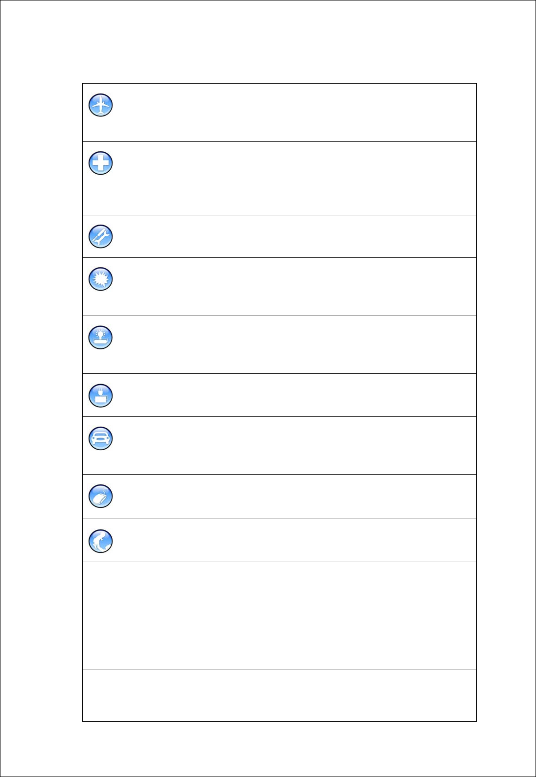
Task: Click the computer mouse icon
Action: (x=101, y=496)
